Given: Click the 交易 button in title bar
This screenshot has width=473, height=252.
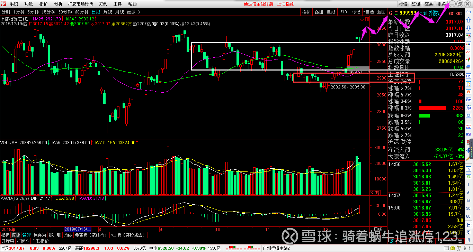Looking at the screenshot, I should click(x=429, y=4).
